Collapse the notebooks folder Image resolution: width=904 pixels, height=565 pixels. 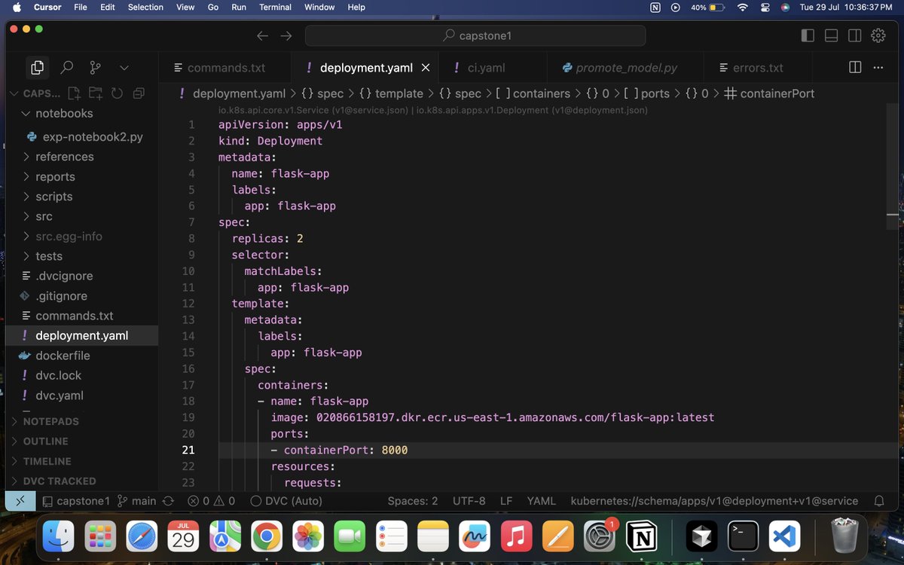point(82,113)
